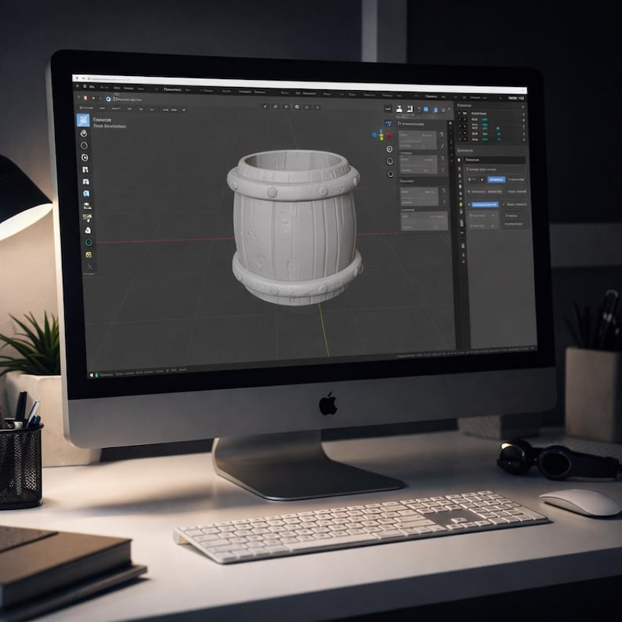The image size is (622, 622).
Task: Open the yellow properties tab icon
Action: (x=461, y=204)
